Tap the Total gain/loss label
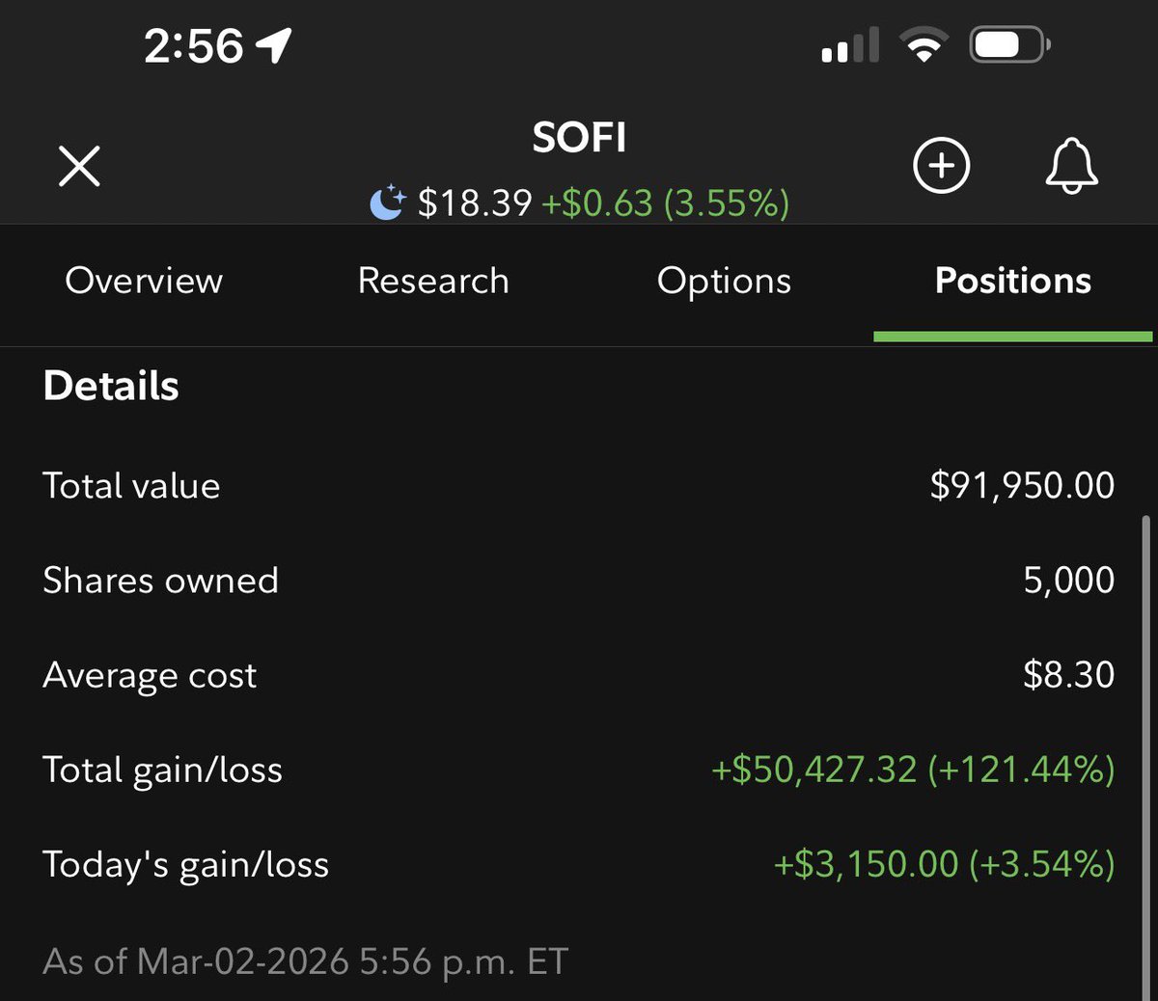Screen dimensions: 1158x1001 [162, 770]
